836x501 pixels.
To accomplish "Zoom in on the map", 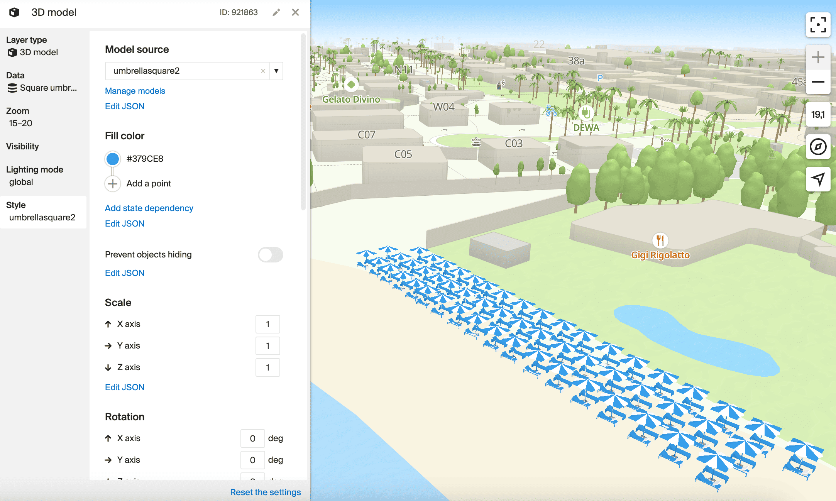I will (x=818, y=57).
